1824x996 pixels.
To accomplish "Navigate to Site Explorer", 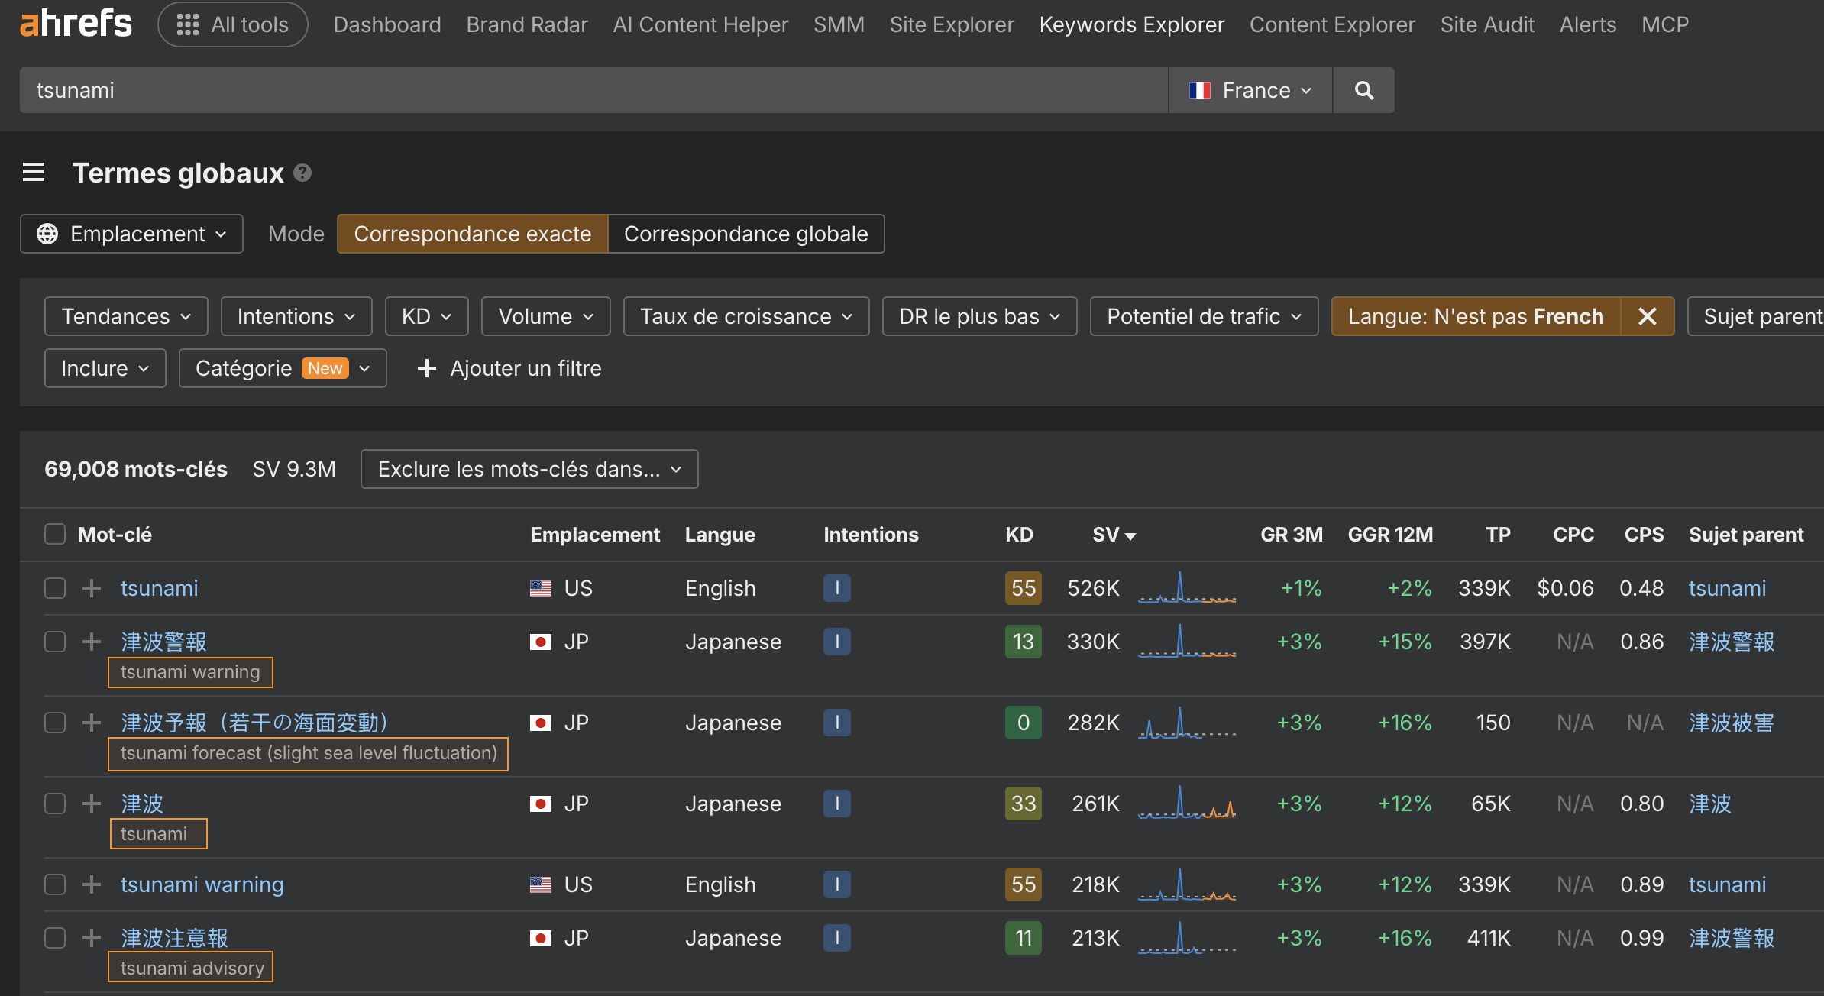I will tap(951, 24).
